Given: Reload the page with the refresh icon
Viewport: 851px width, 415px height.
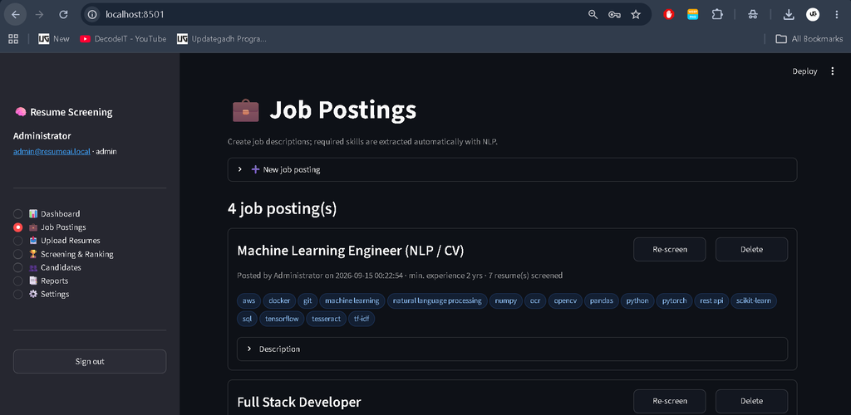Looking at the screenshot, I should pyautogui.click(x=63, y=15).
